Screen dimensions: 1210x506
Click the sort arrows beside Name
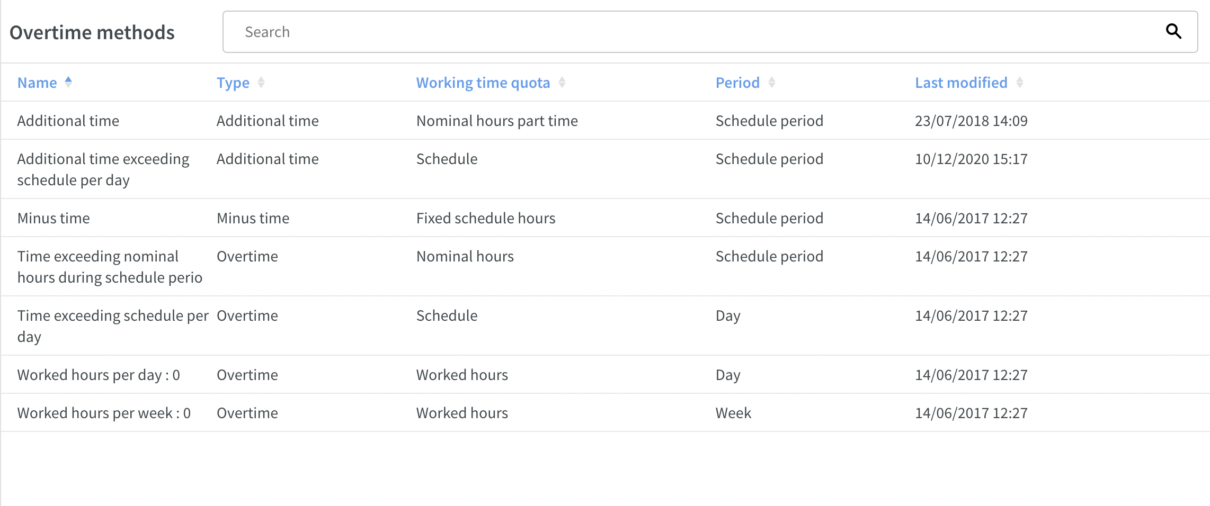click(x=68, y=83)
